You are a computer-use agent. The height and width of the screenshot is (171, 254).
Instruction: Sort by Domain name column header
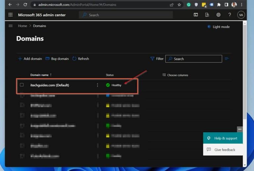pyautogui.click(x=41, y=75)
